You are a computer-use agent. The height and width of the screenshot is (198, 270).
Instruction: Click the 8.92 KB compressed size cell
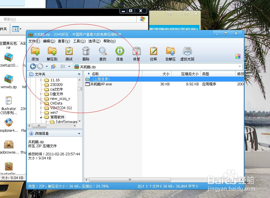coord(192,84)
